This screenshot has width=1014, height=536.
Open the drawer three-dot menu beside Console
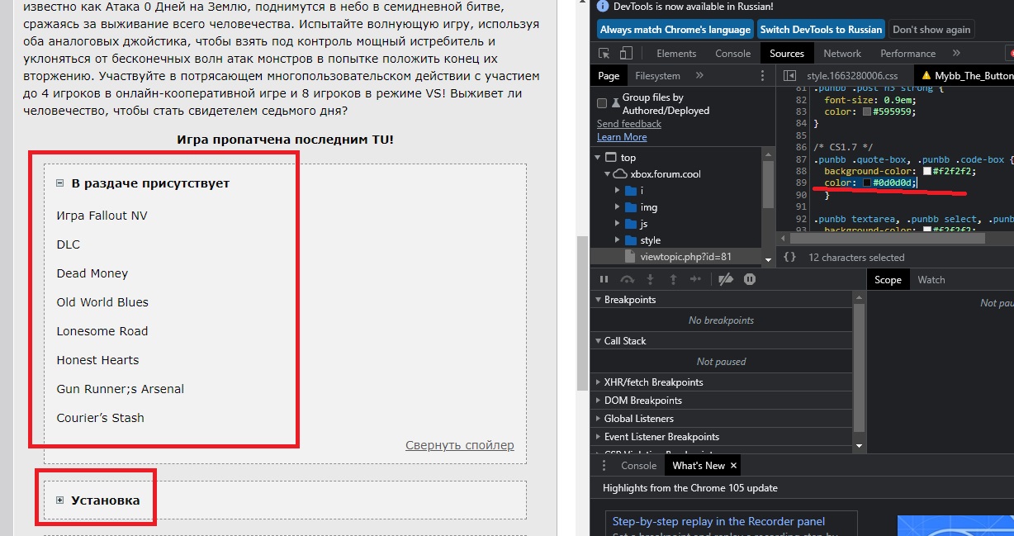[604, 466]
